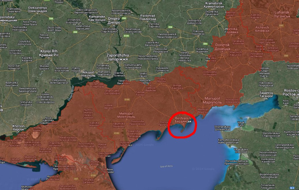Image resolution: width=299 pixels, height=190 pixels.
Task: Select the Oleksandriya city label
Action: click(x=37, y=9)
